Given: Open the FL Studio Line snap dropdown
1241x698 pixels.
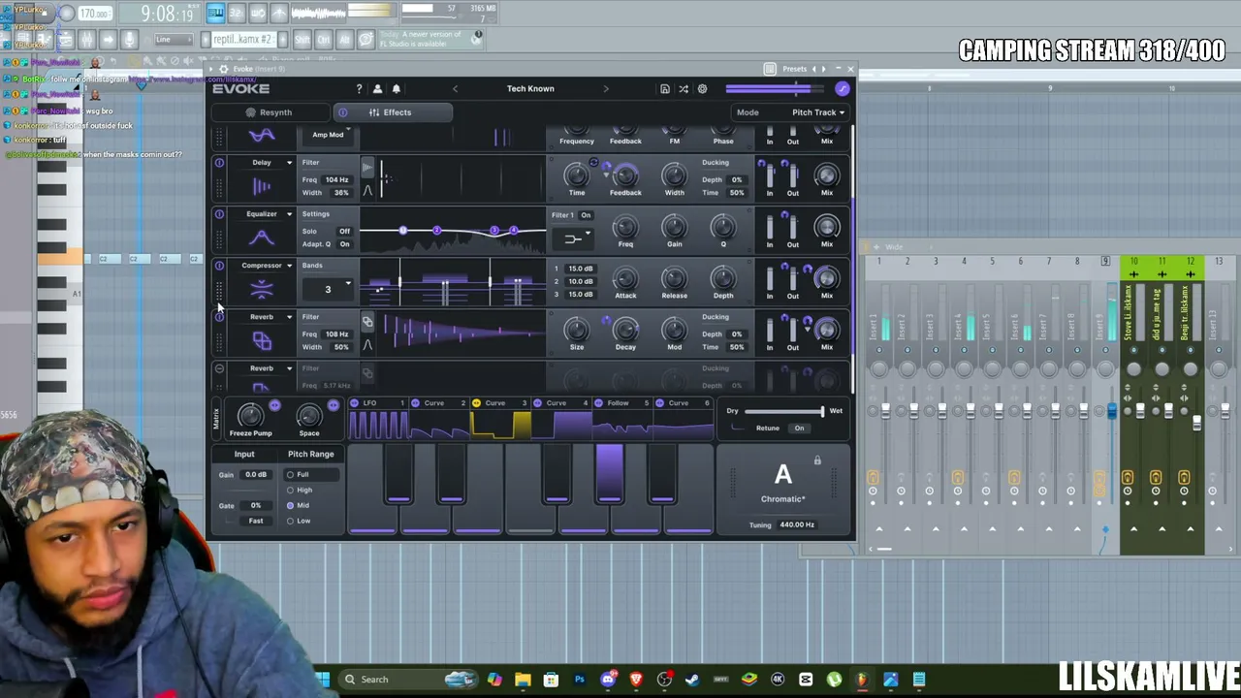Looking at the screenshot, I should pos(174,40).
